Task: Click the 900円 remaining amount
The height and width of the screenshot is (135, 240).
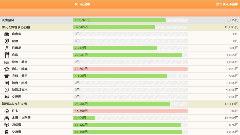Action: coord(234,76)
